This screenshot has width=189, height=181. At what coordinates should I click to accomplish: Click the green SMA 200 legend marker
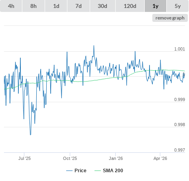coord(98,171)
